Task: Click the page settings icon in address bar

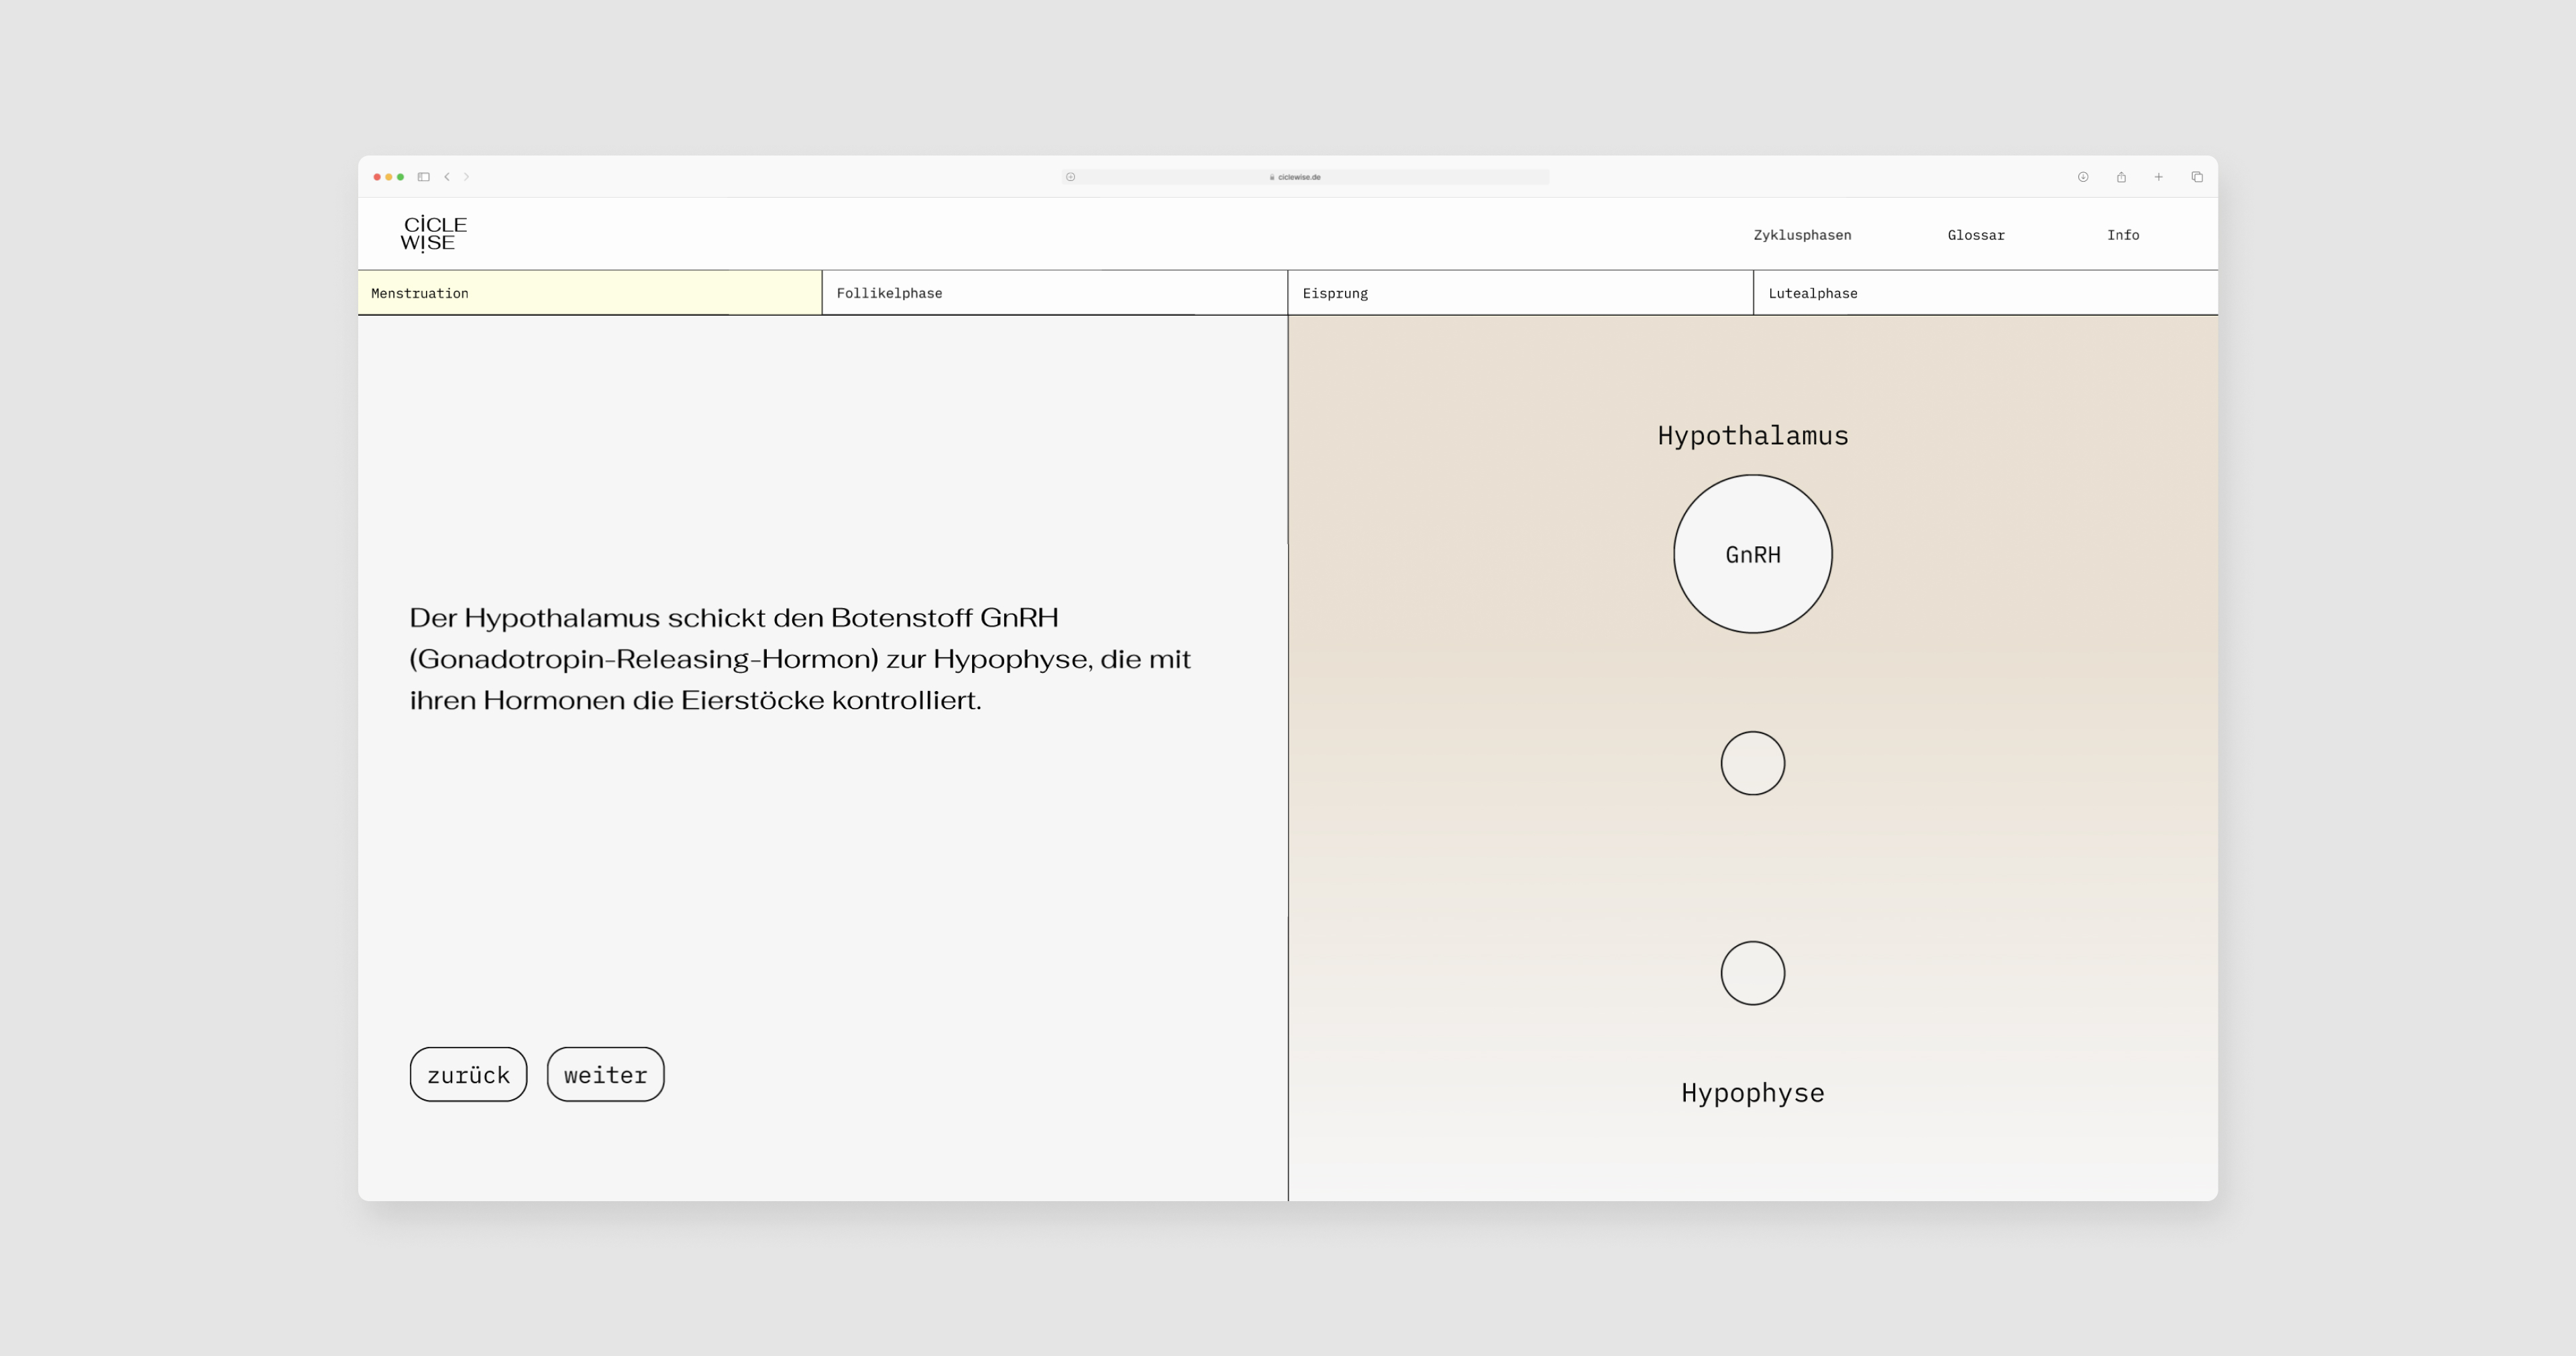Action: click(1070, 177)
